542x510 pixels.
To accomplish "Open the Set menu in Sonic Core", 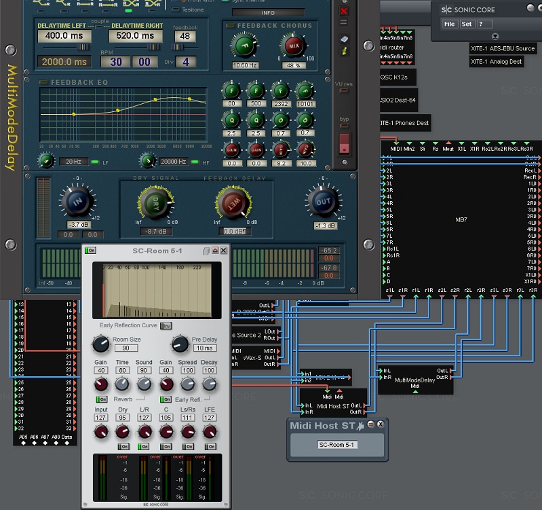I will (x=467, y=24).
